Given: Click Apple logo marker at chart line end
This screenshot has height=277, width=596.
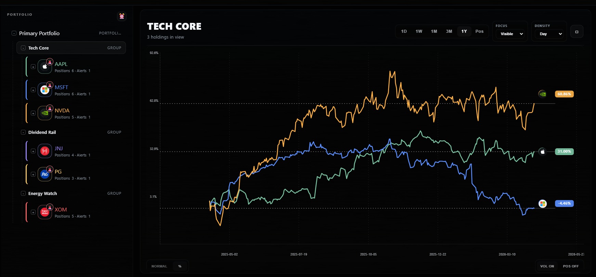Looking at the screenshot, I should pos(542,152).
